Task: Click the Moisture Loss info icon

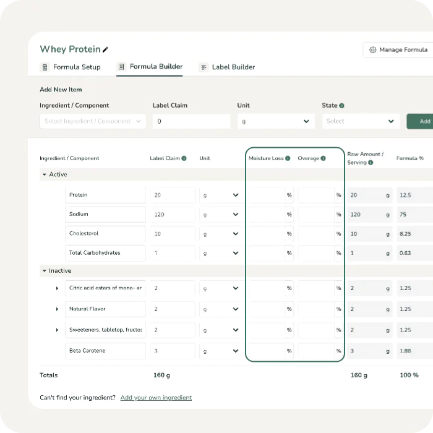Action: (x=288, y=158)
